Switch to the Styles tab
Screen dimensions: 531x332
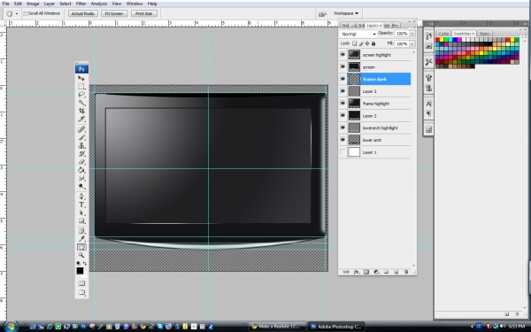[484, 34]
